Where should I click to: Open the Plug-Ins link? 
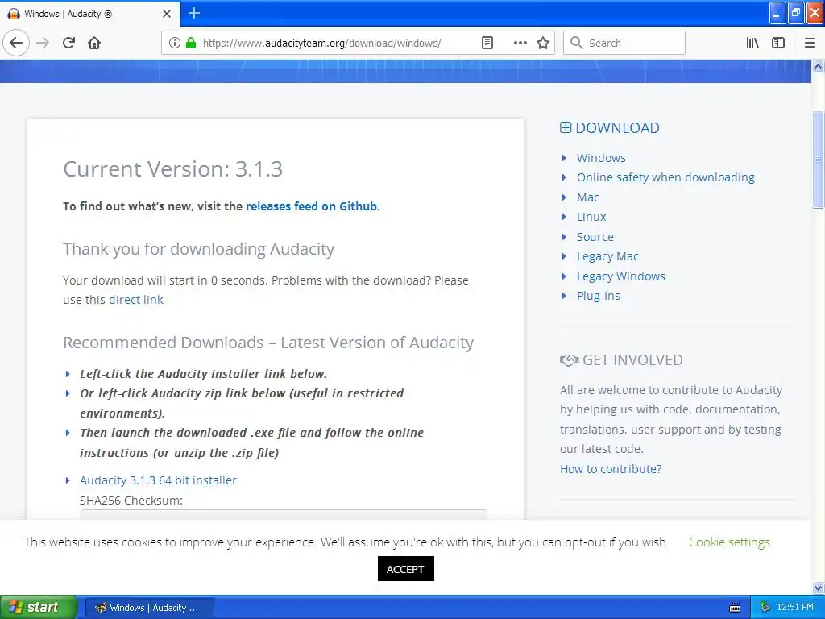tap(599, 296)
